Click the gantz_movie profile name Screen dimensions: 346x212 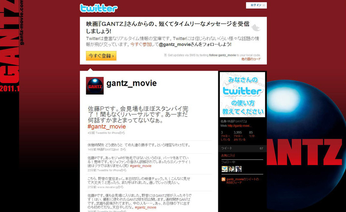132,83
